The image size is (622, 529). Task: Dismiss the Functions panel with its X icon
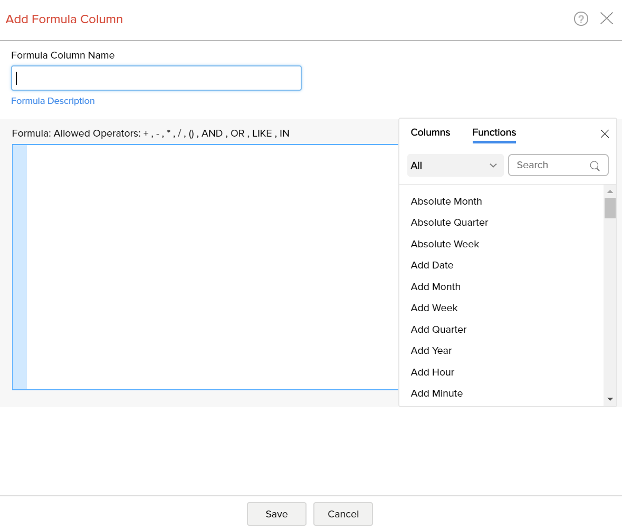[x=605, y=134]
